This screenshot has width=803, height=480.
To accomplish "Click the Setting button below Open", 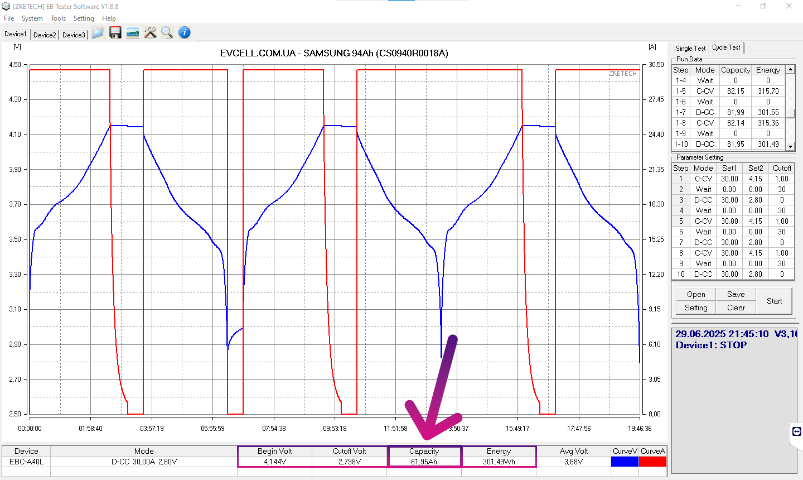I will click(x=696, y=308).
